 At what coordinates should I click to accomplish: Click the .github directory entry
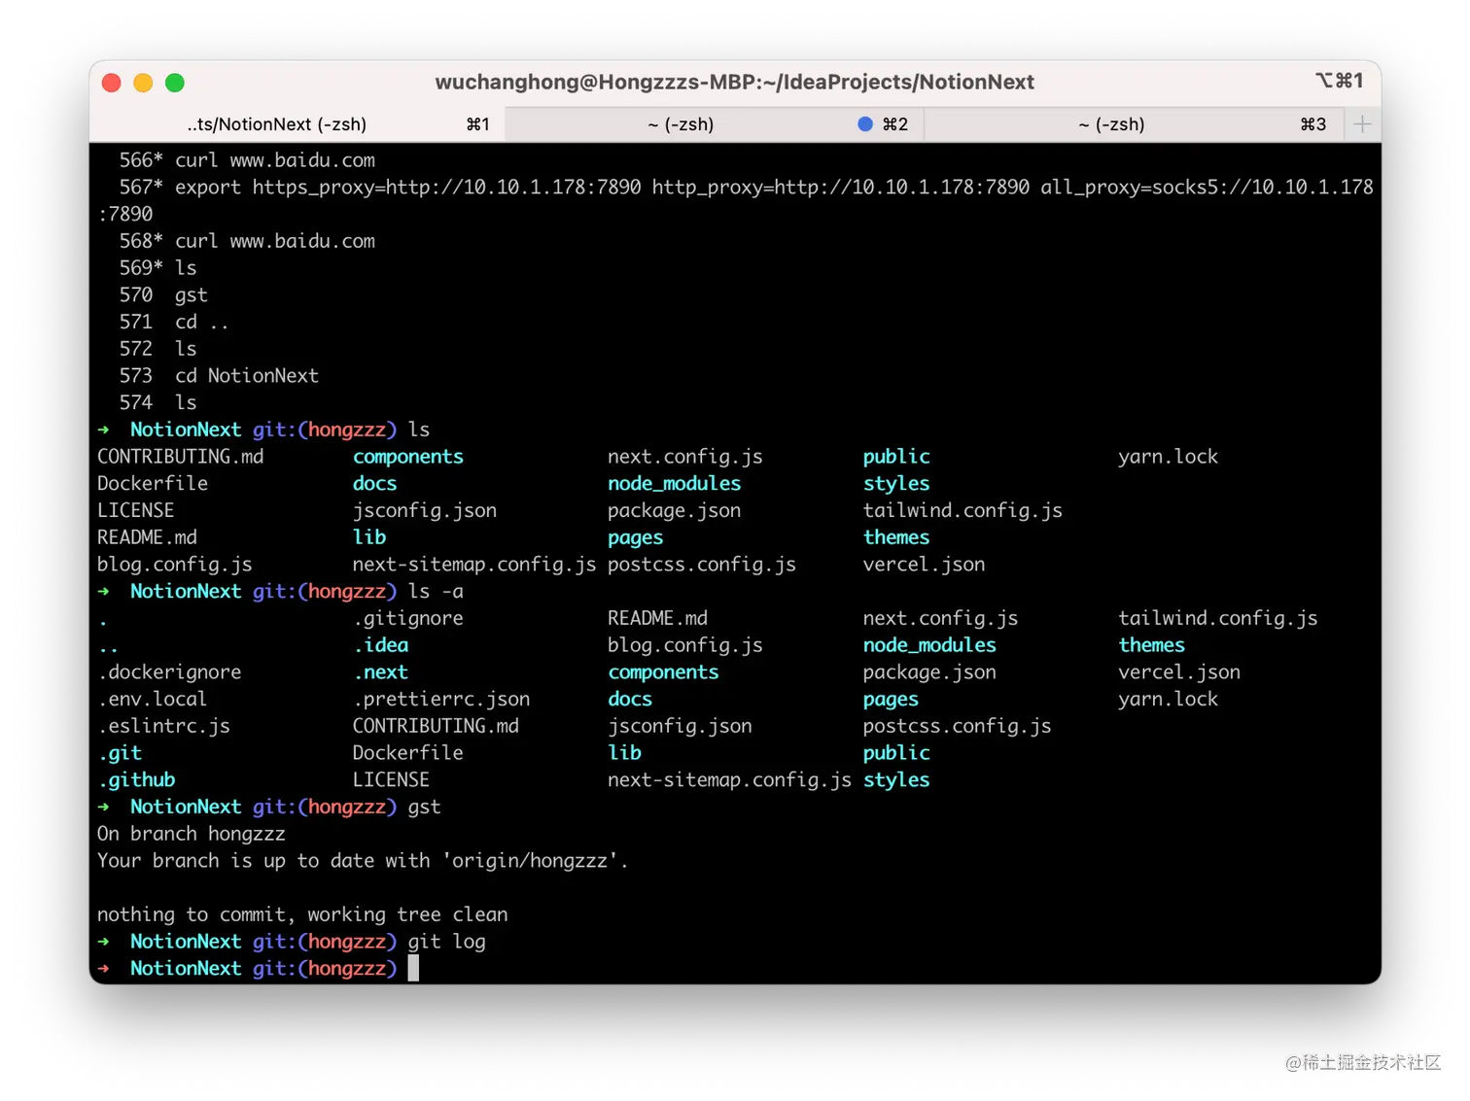tap(136, 779)
